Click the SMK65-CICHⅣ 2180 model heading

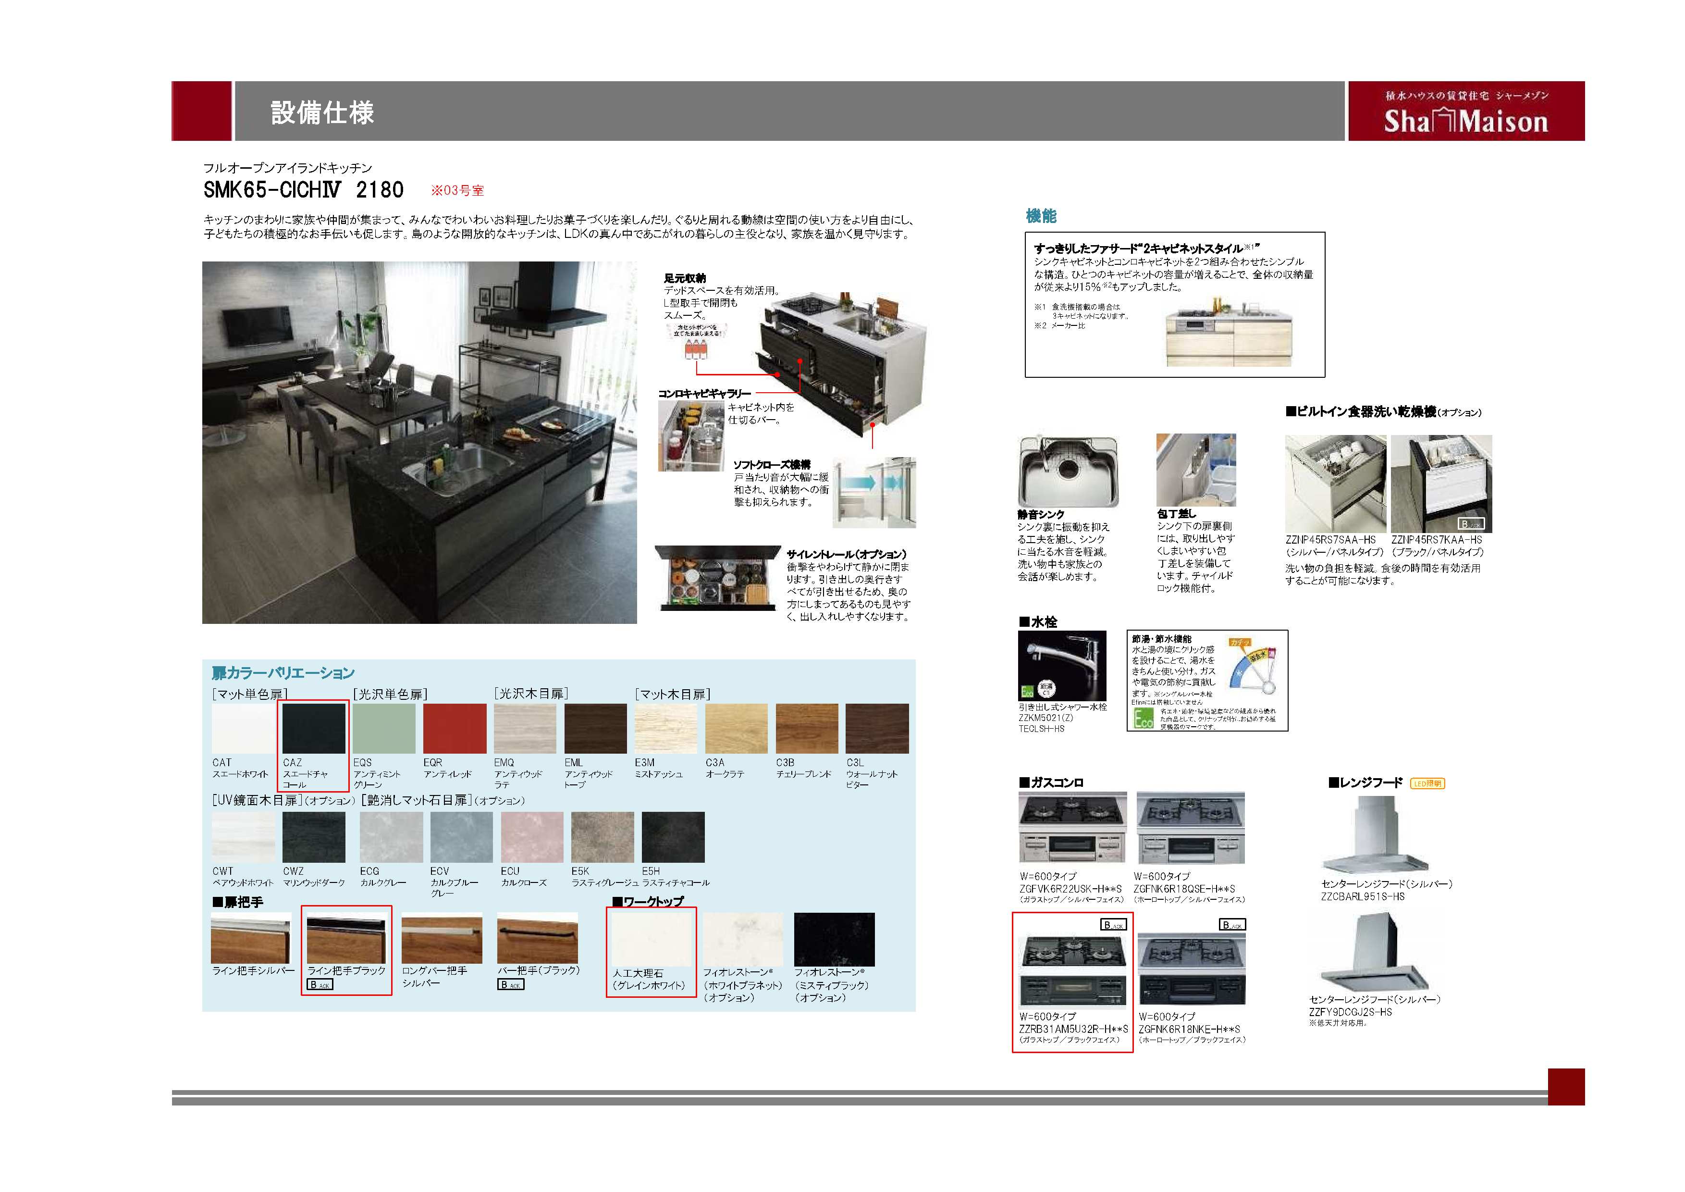304,190
